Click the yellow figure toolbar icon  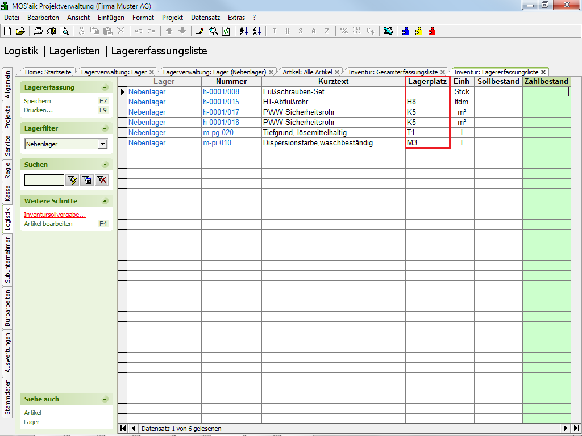point(419,31)
